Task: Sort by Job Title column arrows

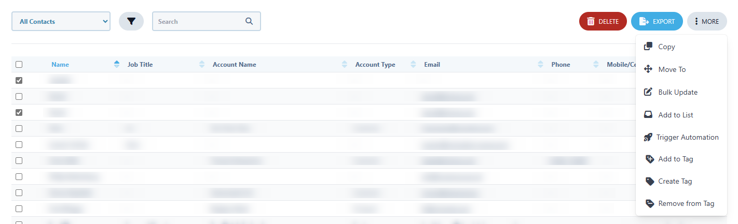Action: point(202,65)
